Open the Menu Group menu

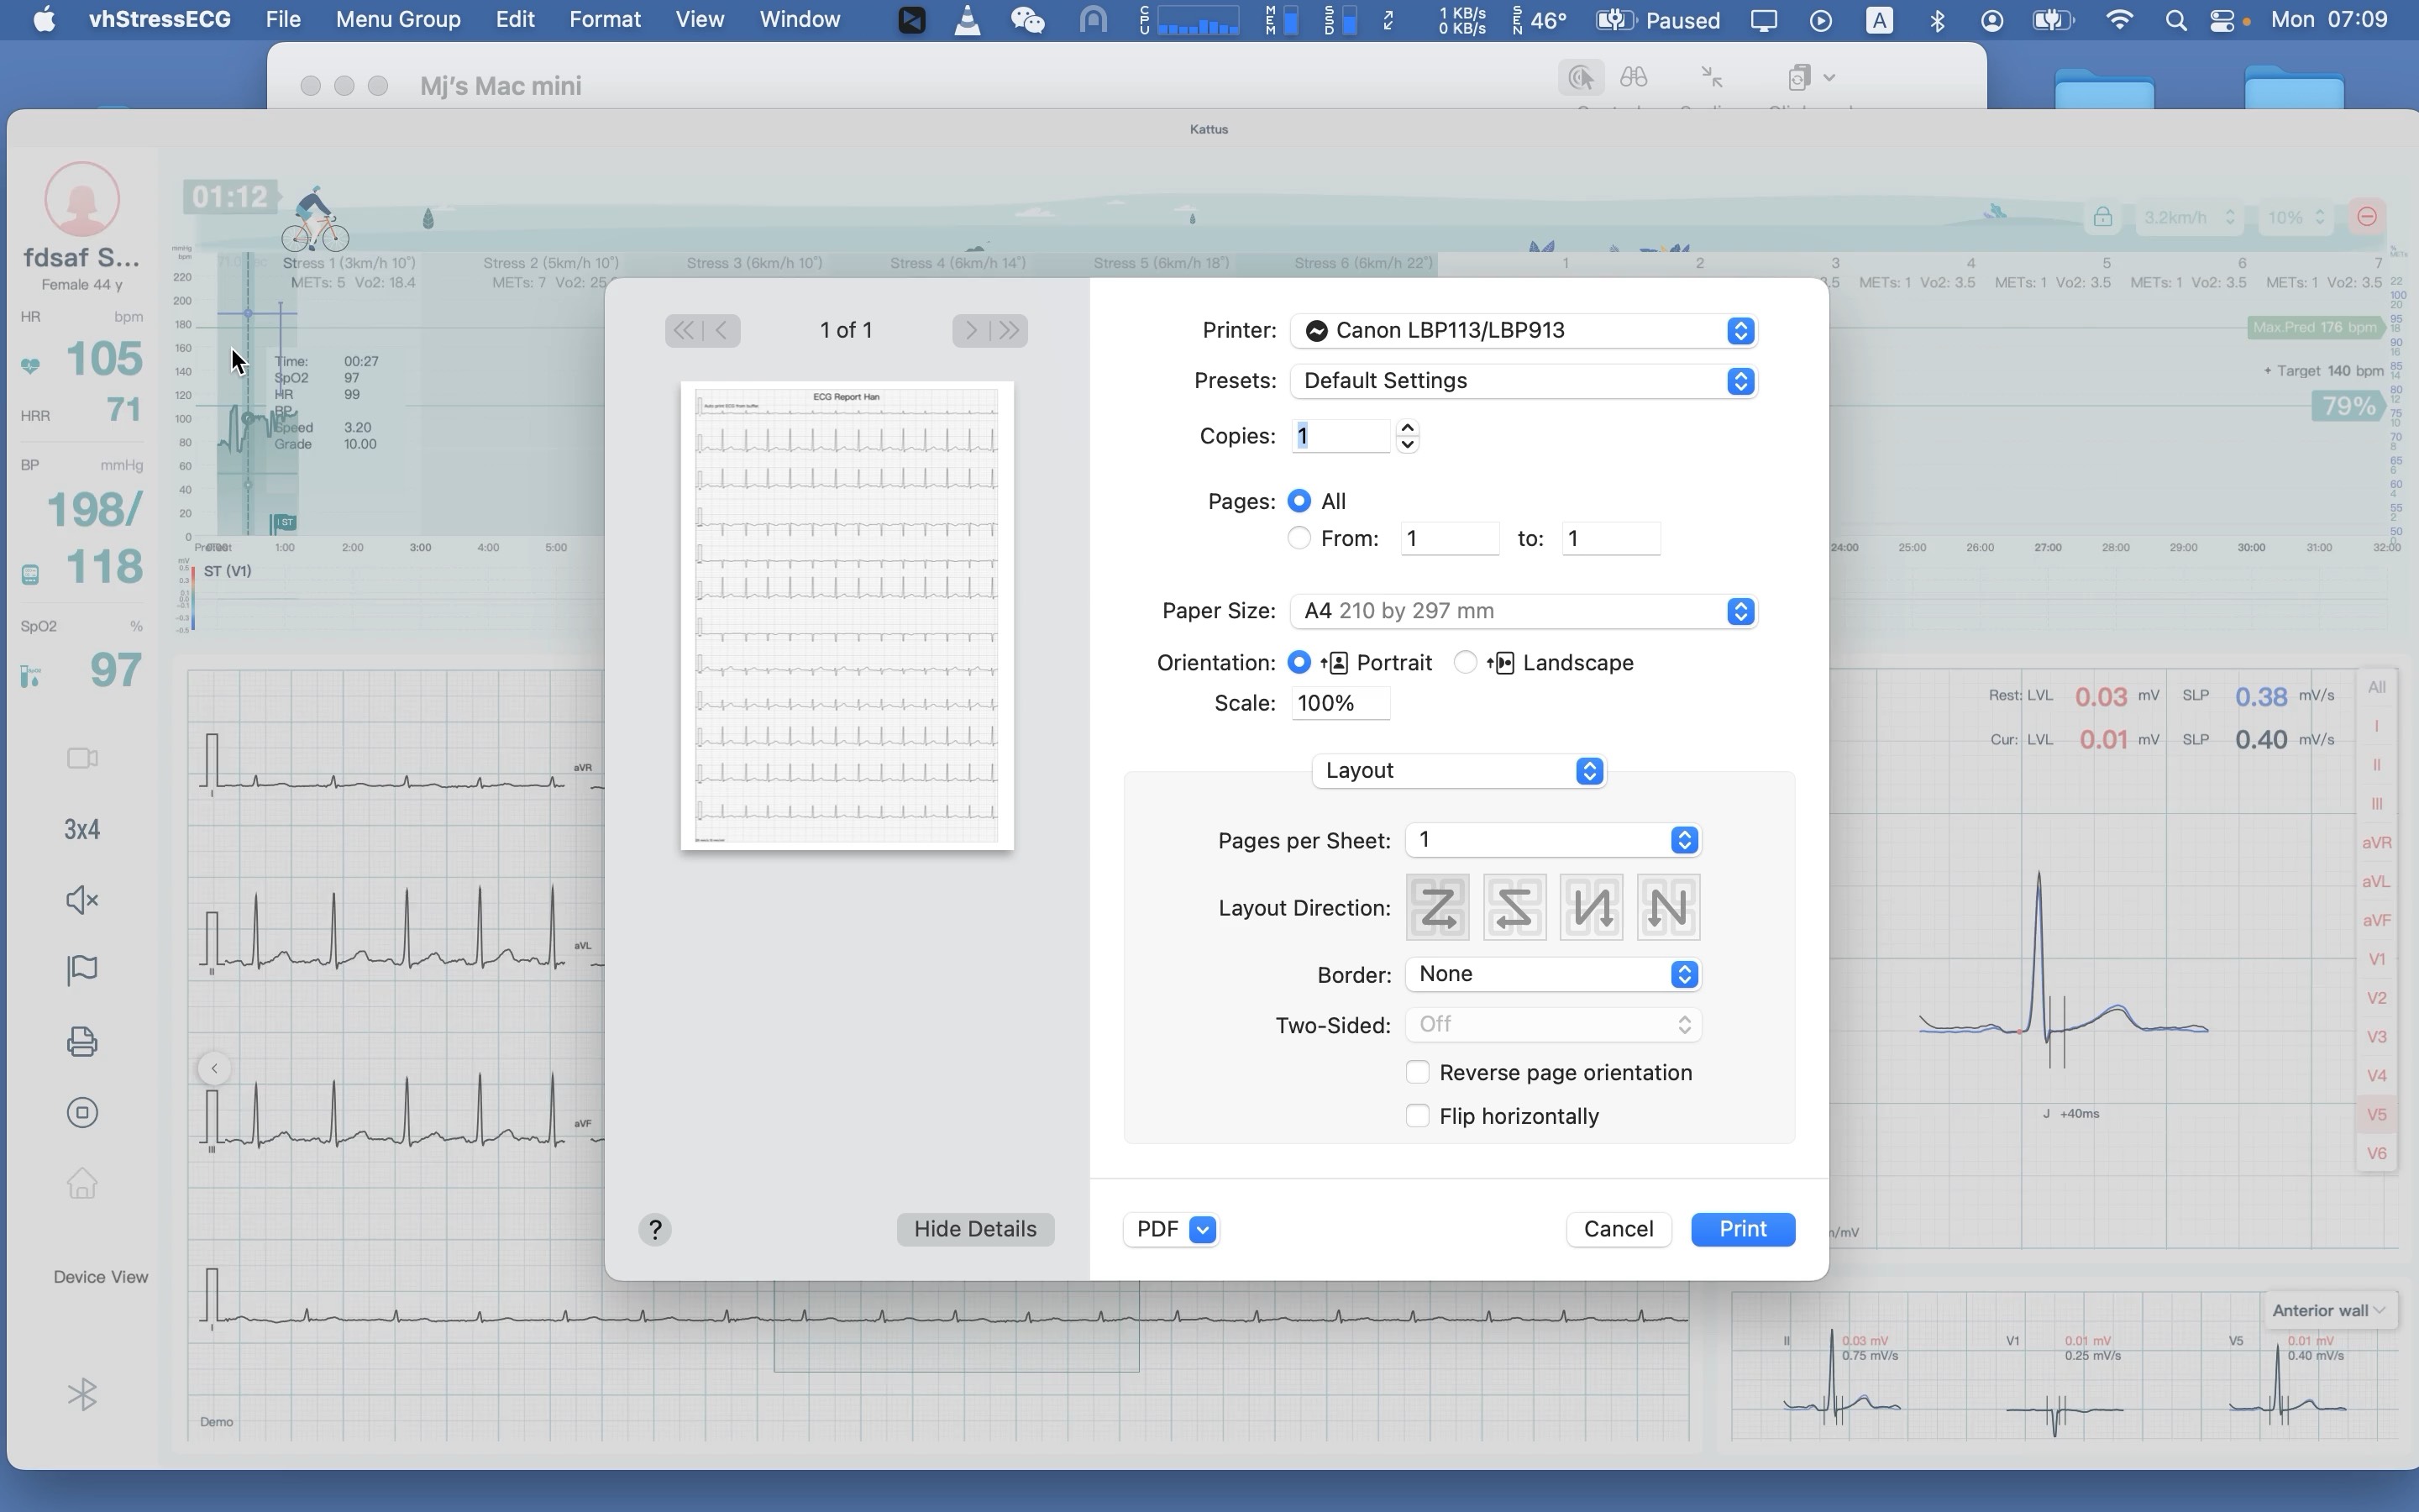(x=398, y=20)
